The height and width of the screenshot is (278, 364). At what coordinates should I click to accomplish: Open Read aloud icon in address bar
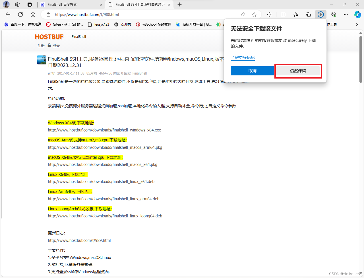[x=243, y=15]
